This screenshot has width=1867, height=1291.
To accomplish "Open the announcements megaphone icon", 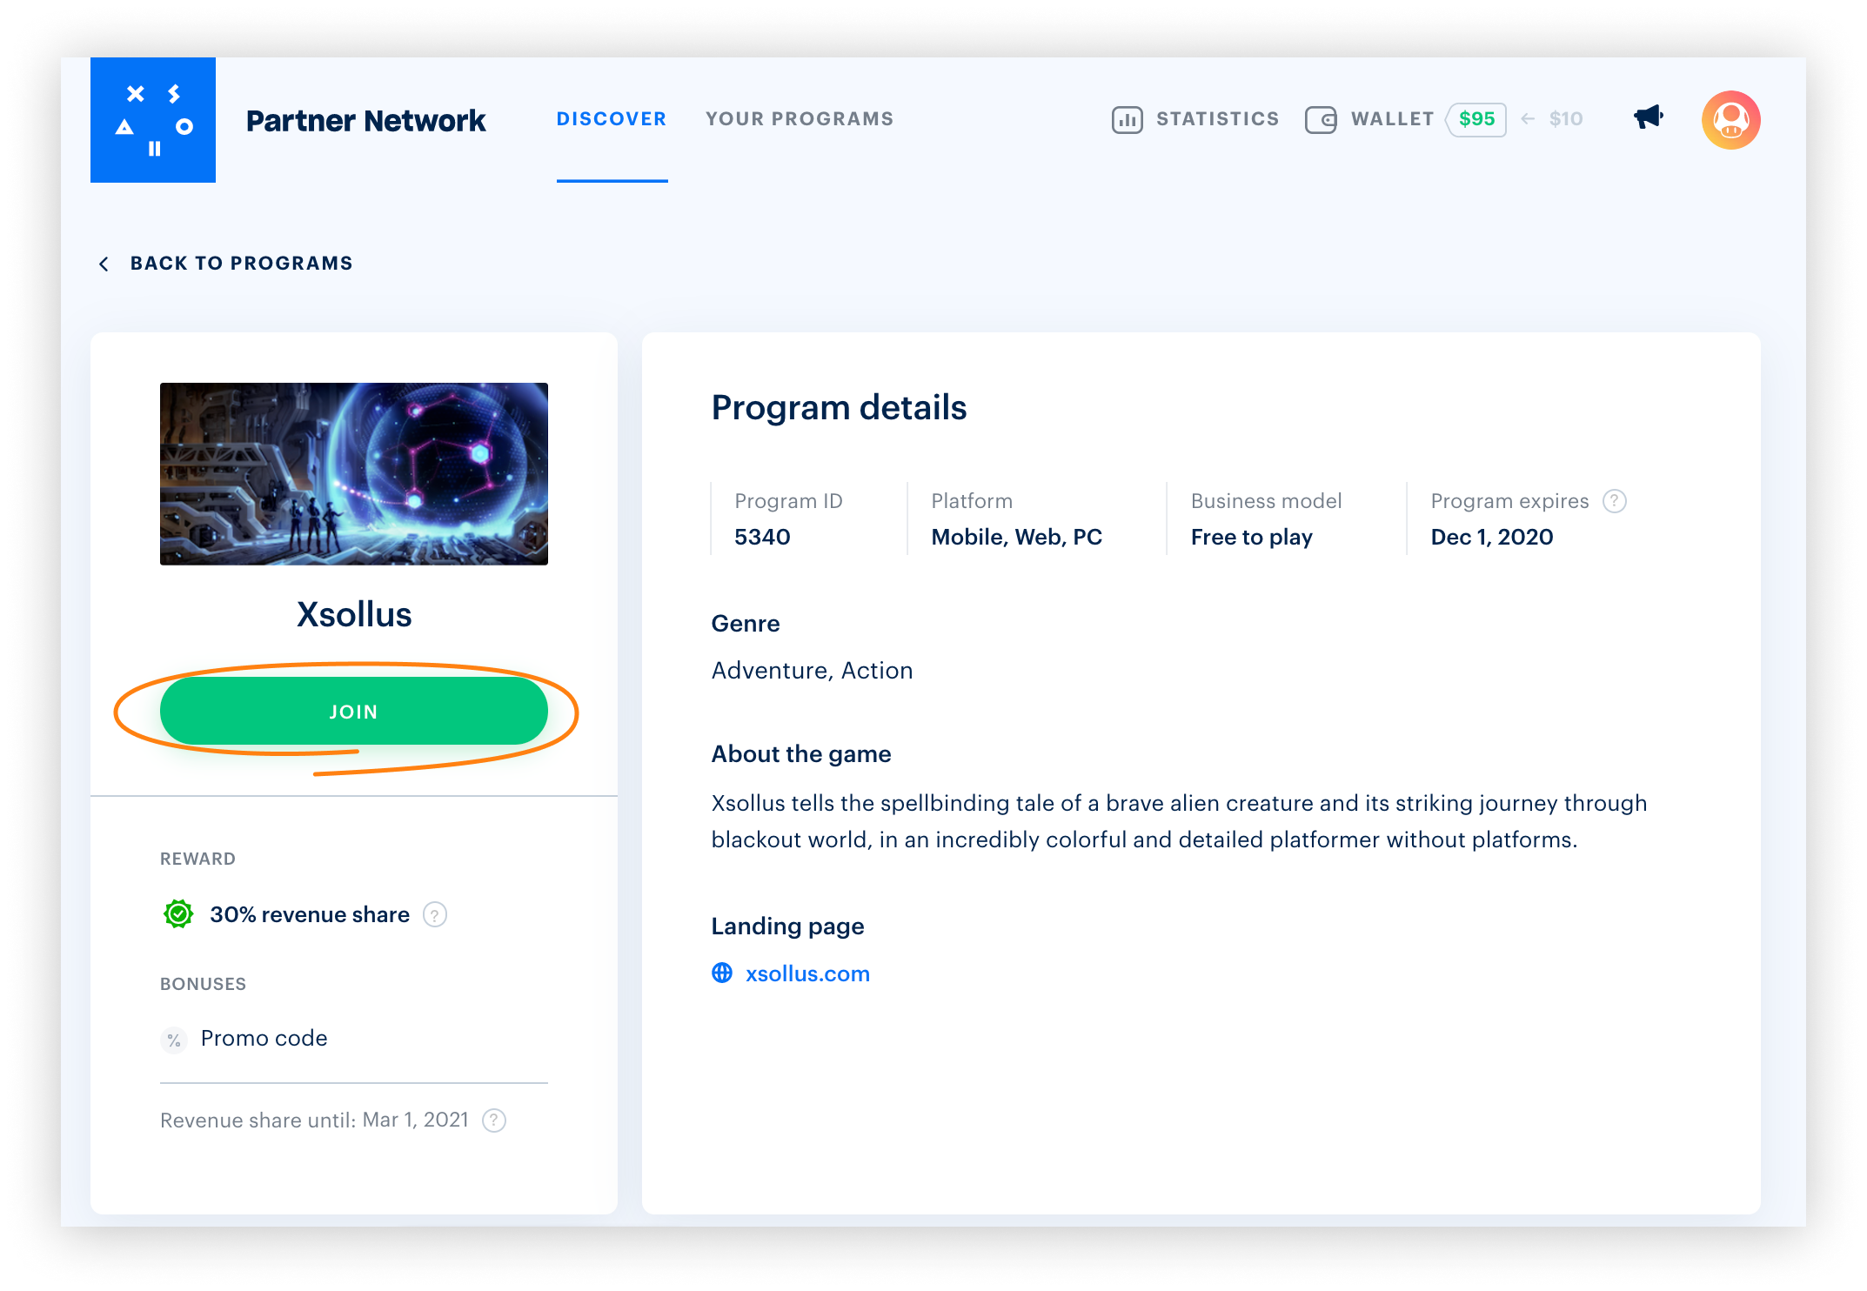I will point(1648,117).
